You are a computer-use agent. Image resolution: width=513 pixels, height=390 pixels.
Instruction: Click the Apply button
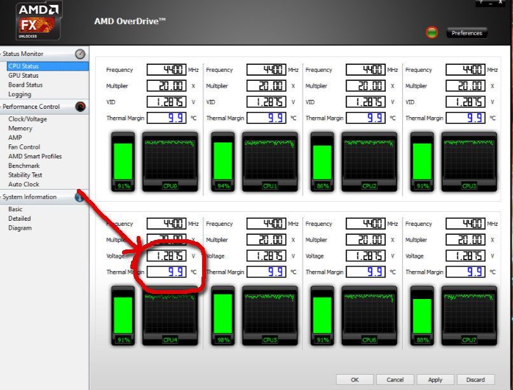click(435, 380)
